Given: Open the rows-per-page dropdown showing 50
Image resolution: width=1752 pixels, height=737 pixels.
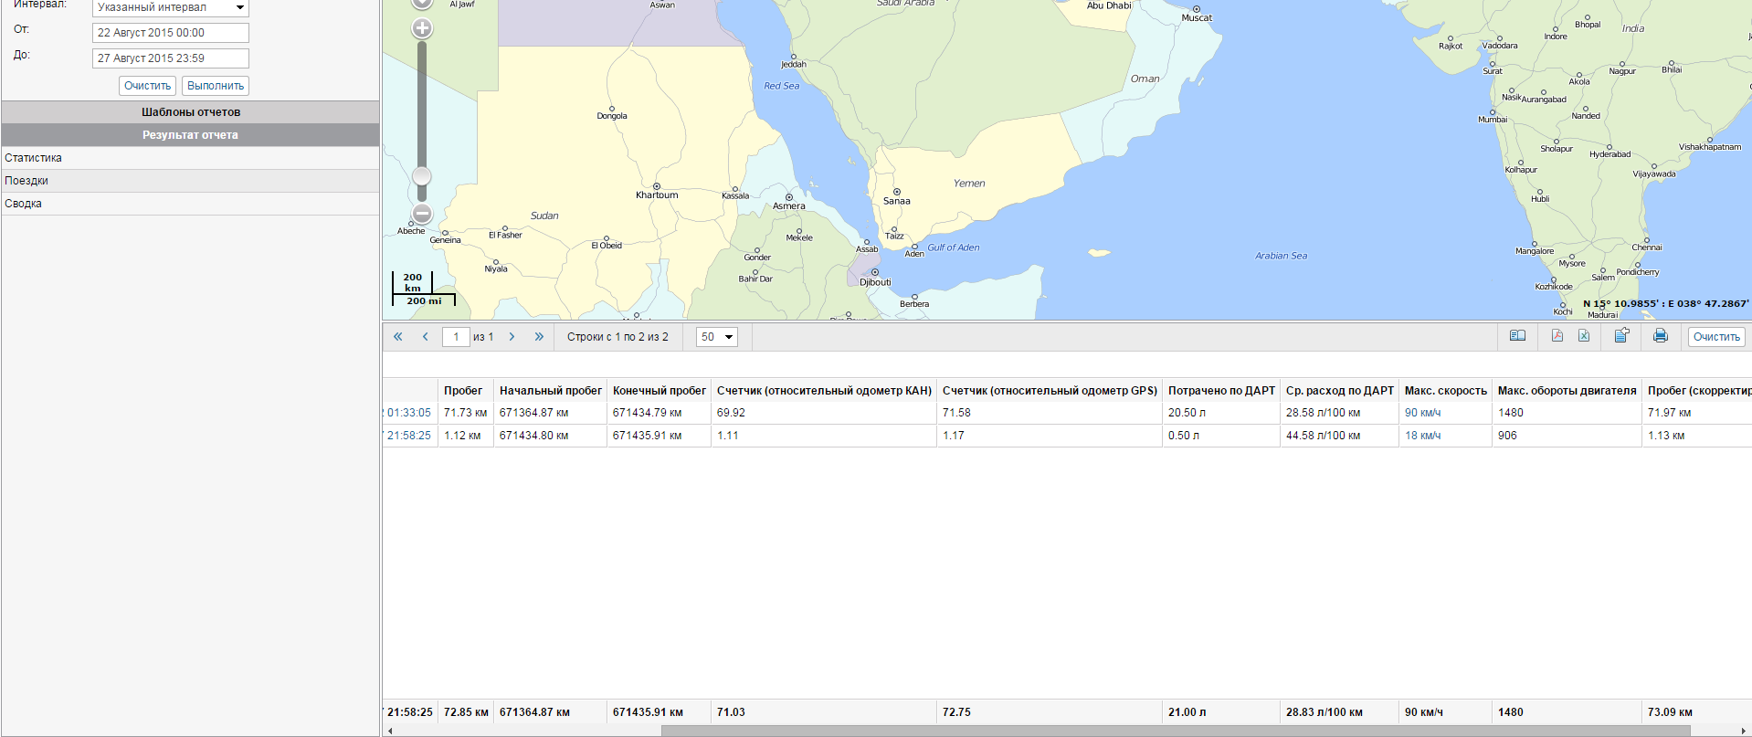Looking at the screenshot, I should tap(717, 337).
